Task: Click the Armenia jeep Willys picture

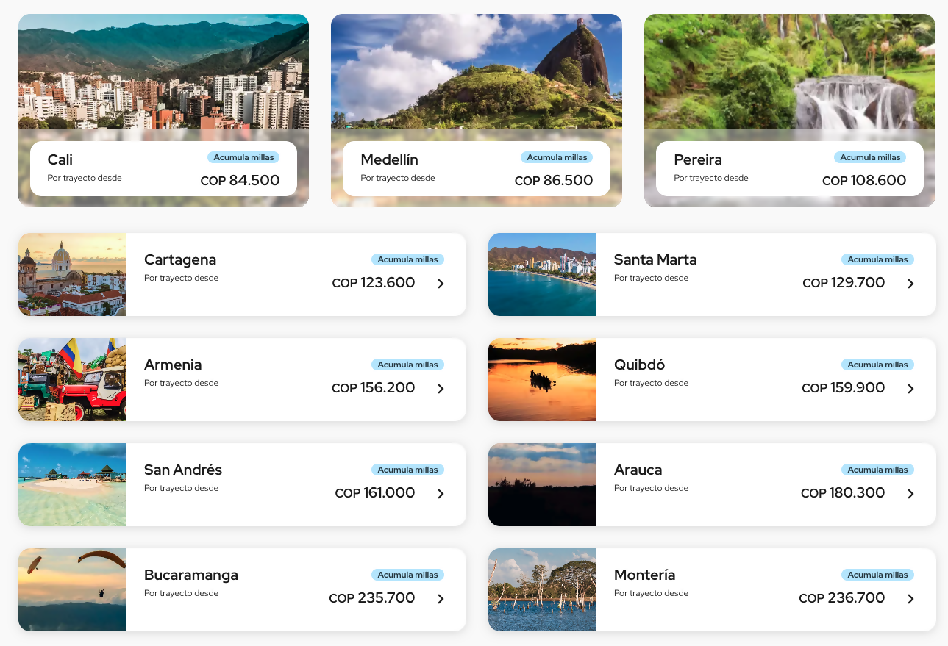Action: [72, 380]
